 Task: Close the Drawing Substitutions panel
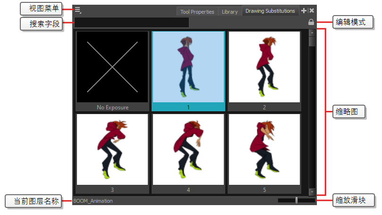click(312, 10)
